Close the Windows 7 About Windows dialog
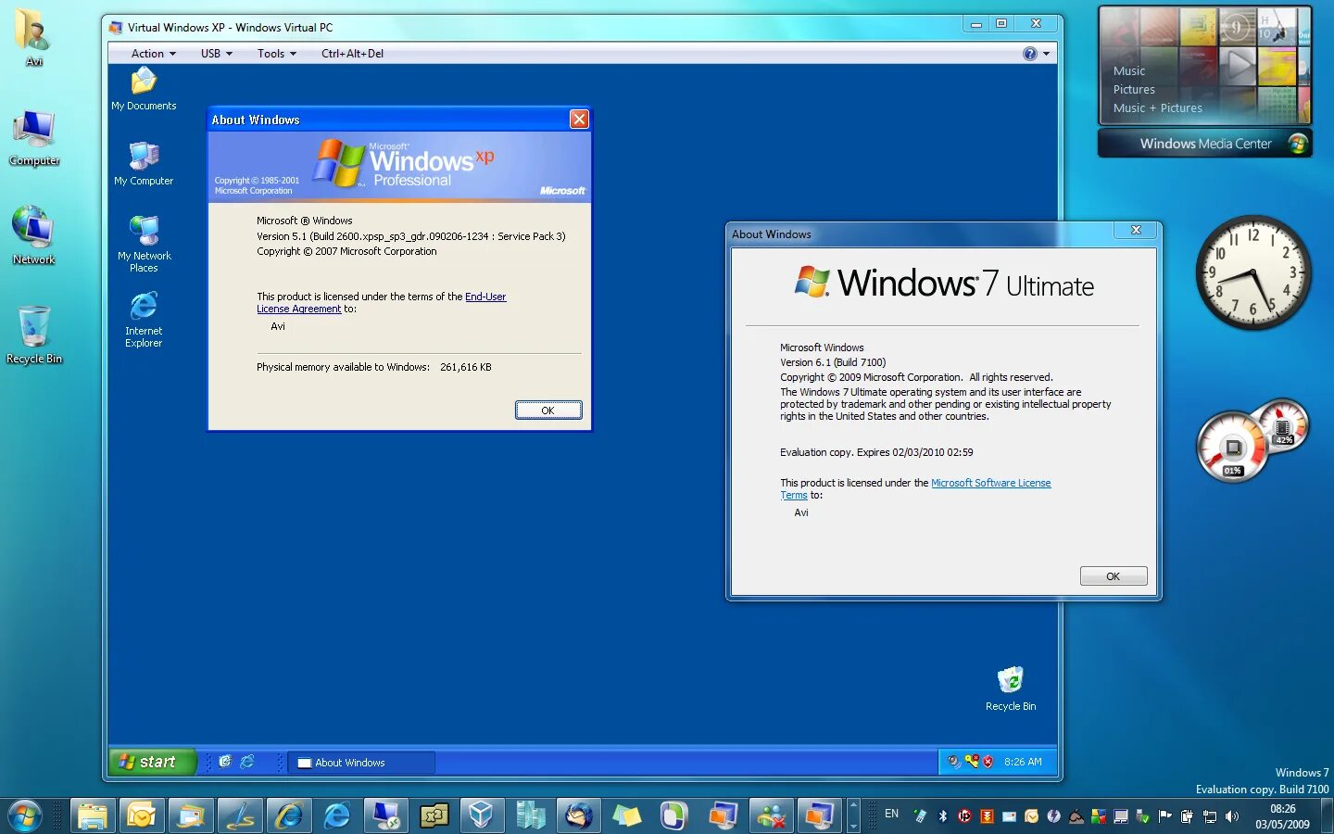 1136,230
